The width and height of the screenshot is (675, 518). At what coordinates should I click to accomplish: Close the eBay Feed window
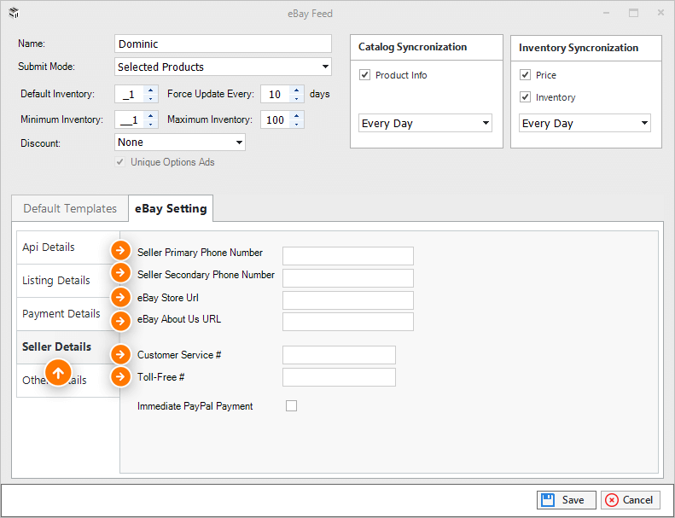click(x=660, y=14)
